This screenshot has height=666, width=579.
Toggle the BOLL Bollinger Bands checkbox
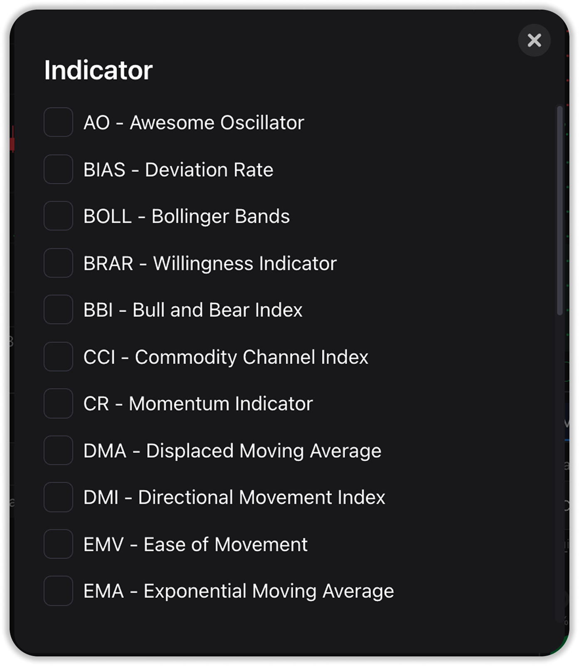point(59,216)
